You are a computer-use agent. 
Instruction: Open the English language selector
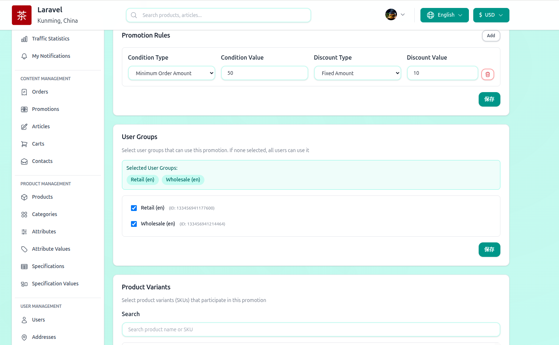tap(444, 15)
